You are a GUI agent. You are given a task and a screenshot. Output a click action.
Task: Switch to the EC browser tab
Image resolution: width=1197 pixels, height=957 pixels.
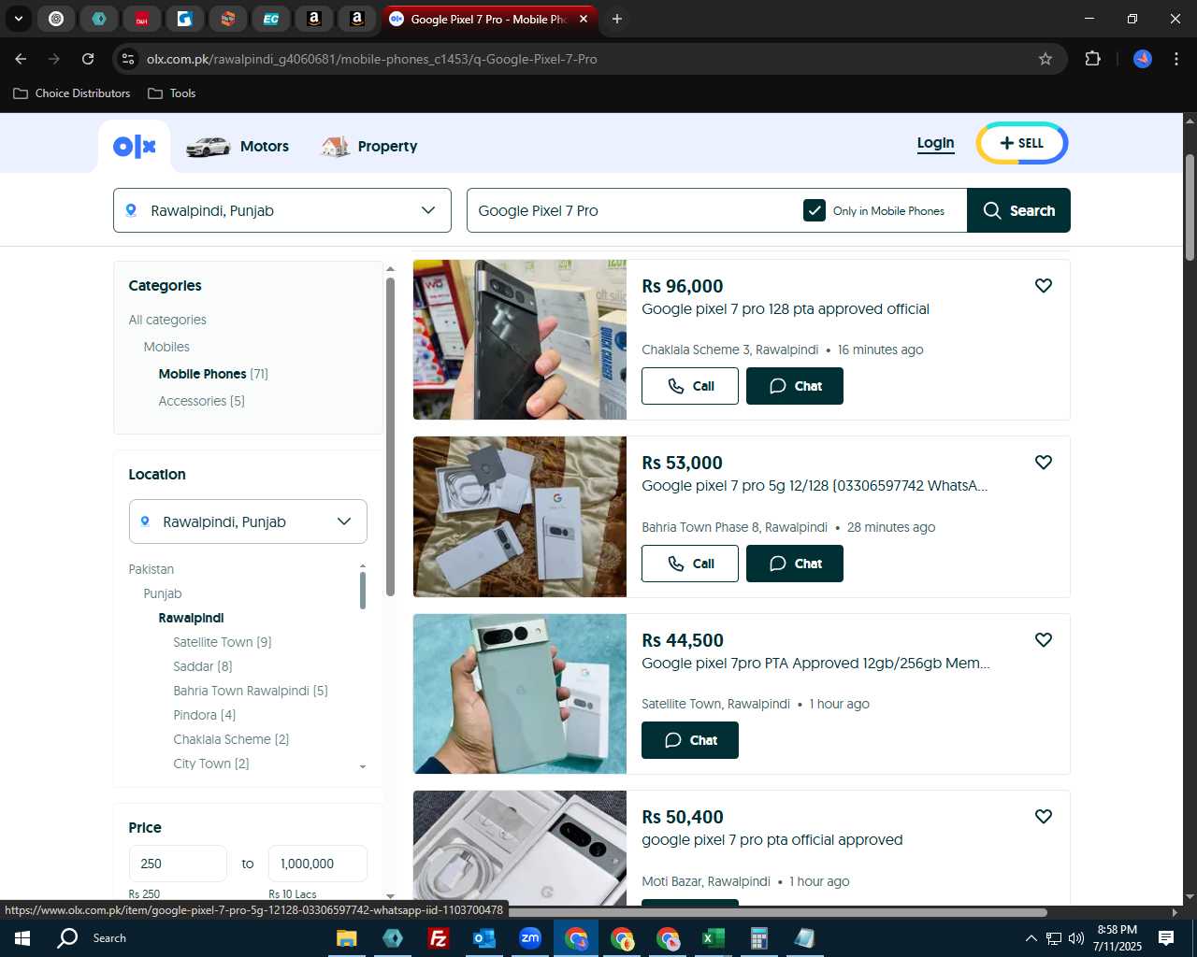270,19
